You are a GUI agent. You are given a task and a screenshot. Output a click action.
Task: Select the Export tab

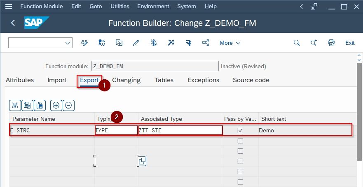pyautogui.click(x=89, y=80)
